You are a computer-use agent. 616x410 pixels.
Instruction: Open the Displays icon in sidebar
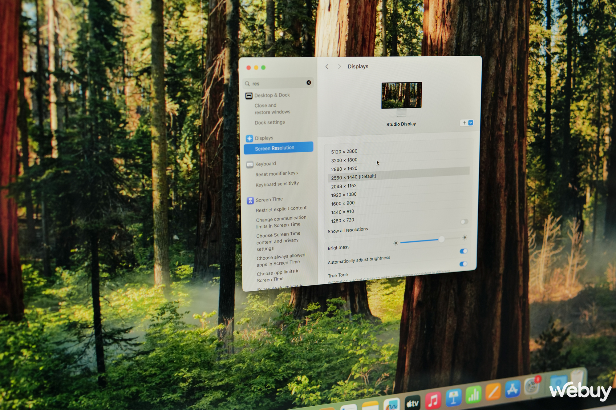(x=249, y=138)
